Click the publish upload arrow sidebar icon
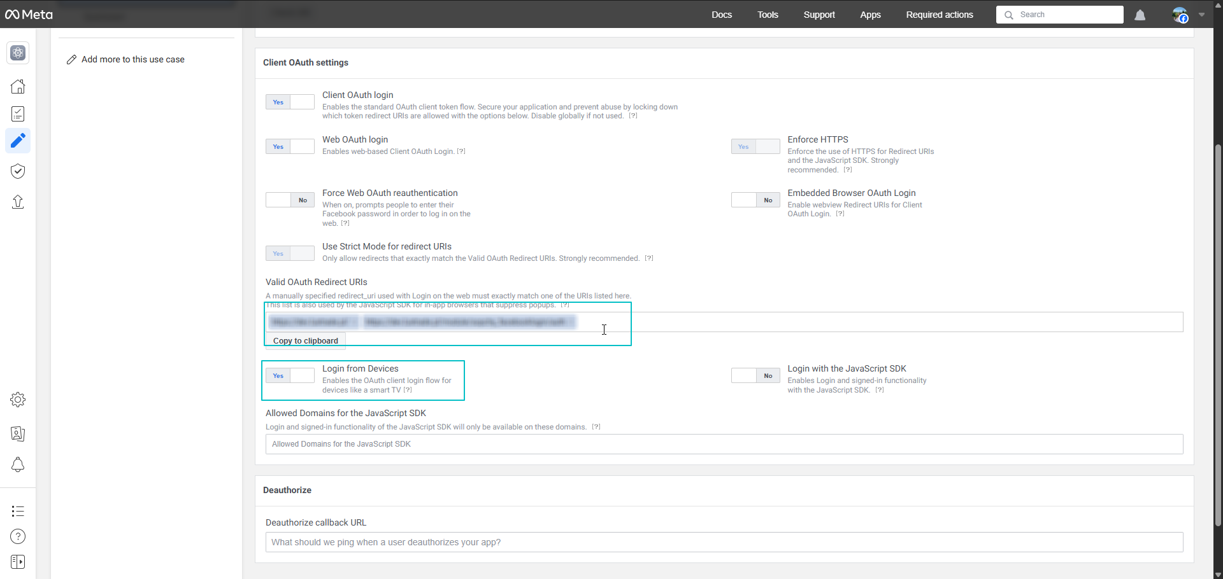1223x579 pixels. tap(18, 202)
